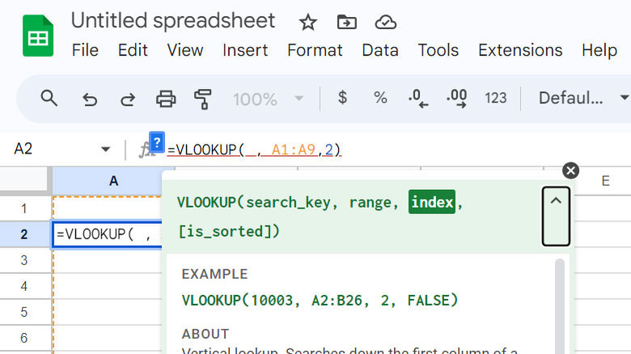Viewport: 631px width, 354px height.
Task: Open the 100% zoom dropdown
Action: point(269,99)
